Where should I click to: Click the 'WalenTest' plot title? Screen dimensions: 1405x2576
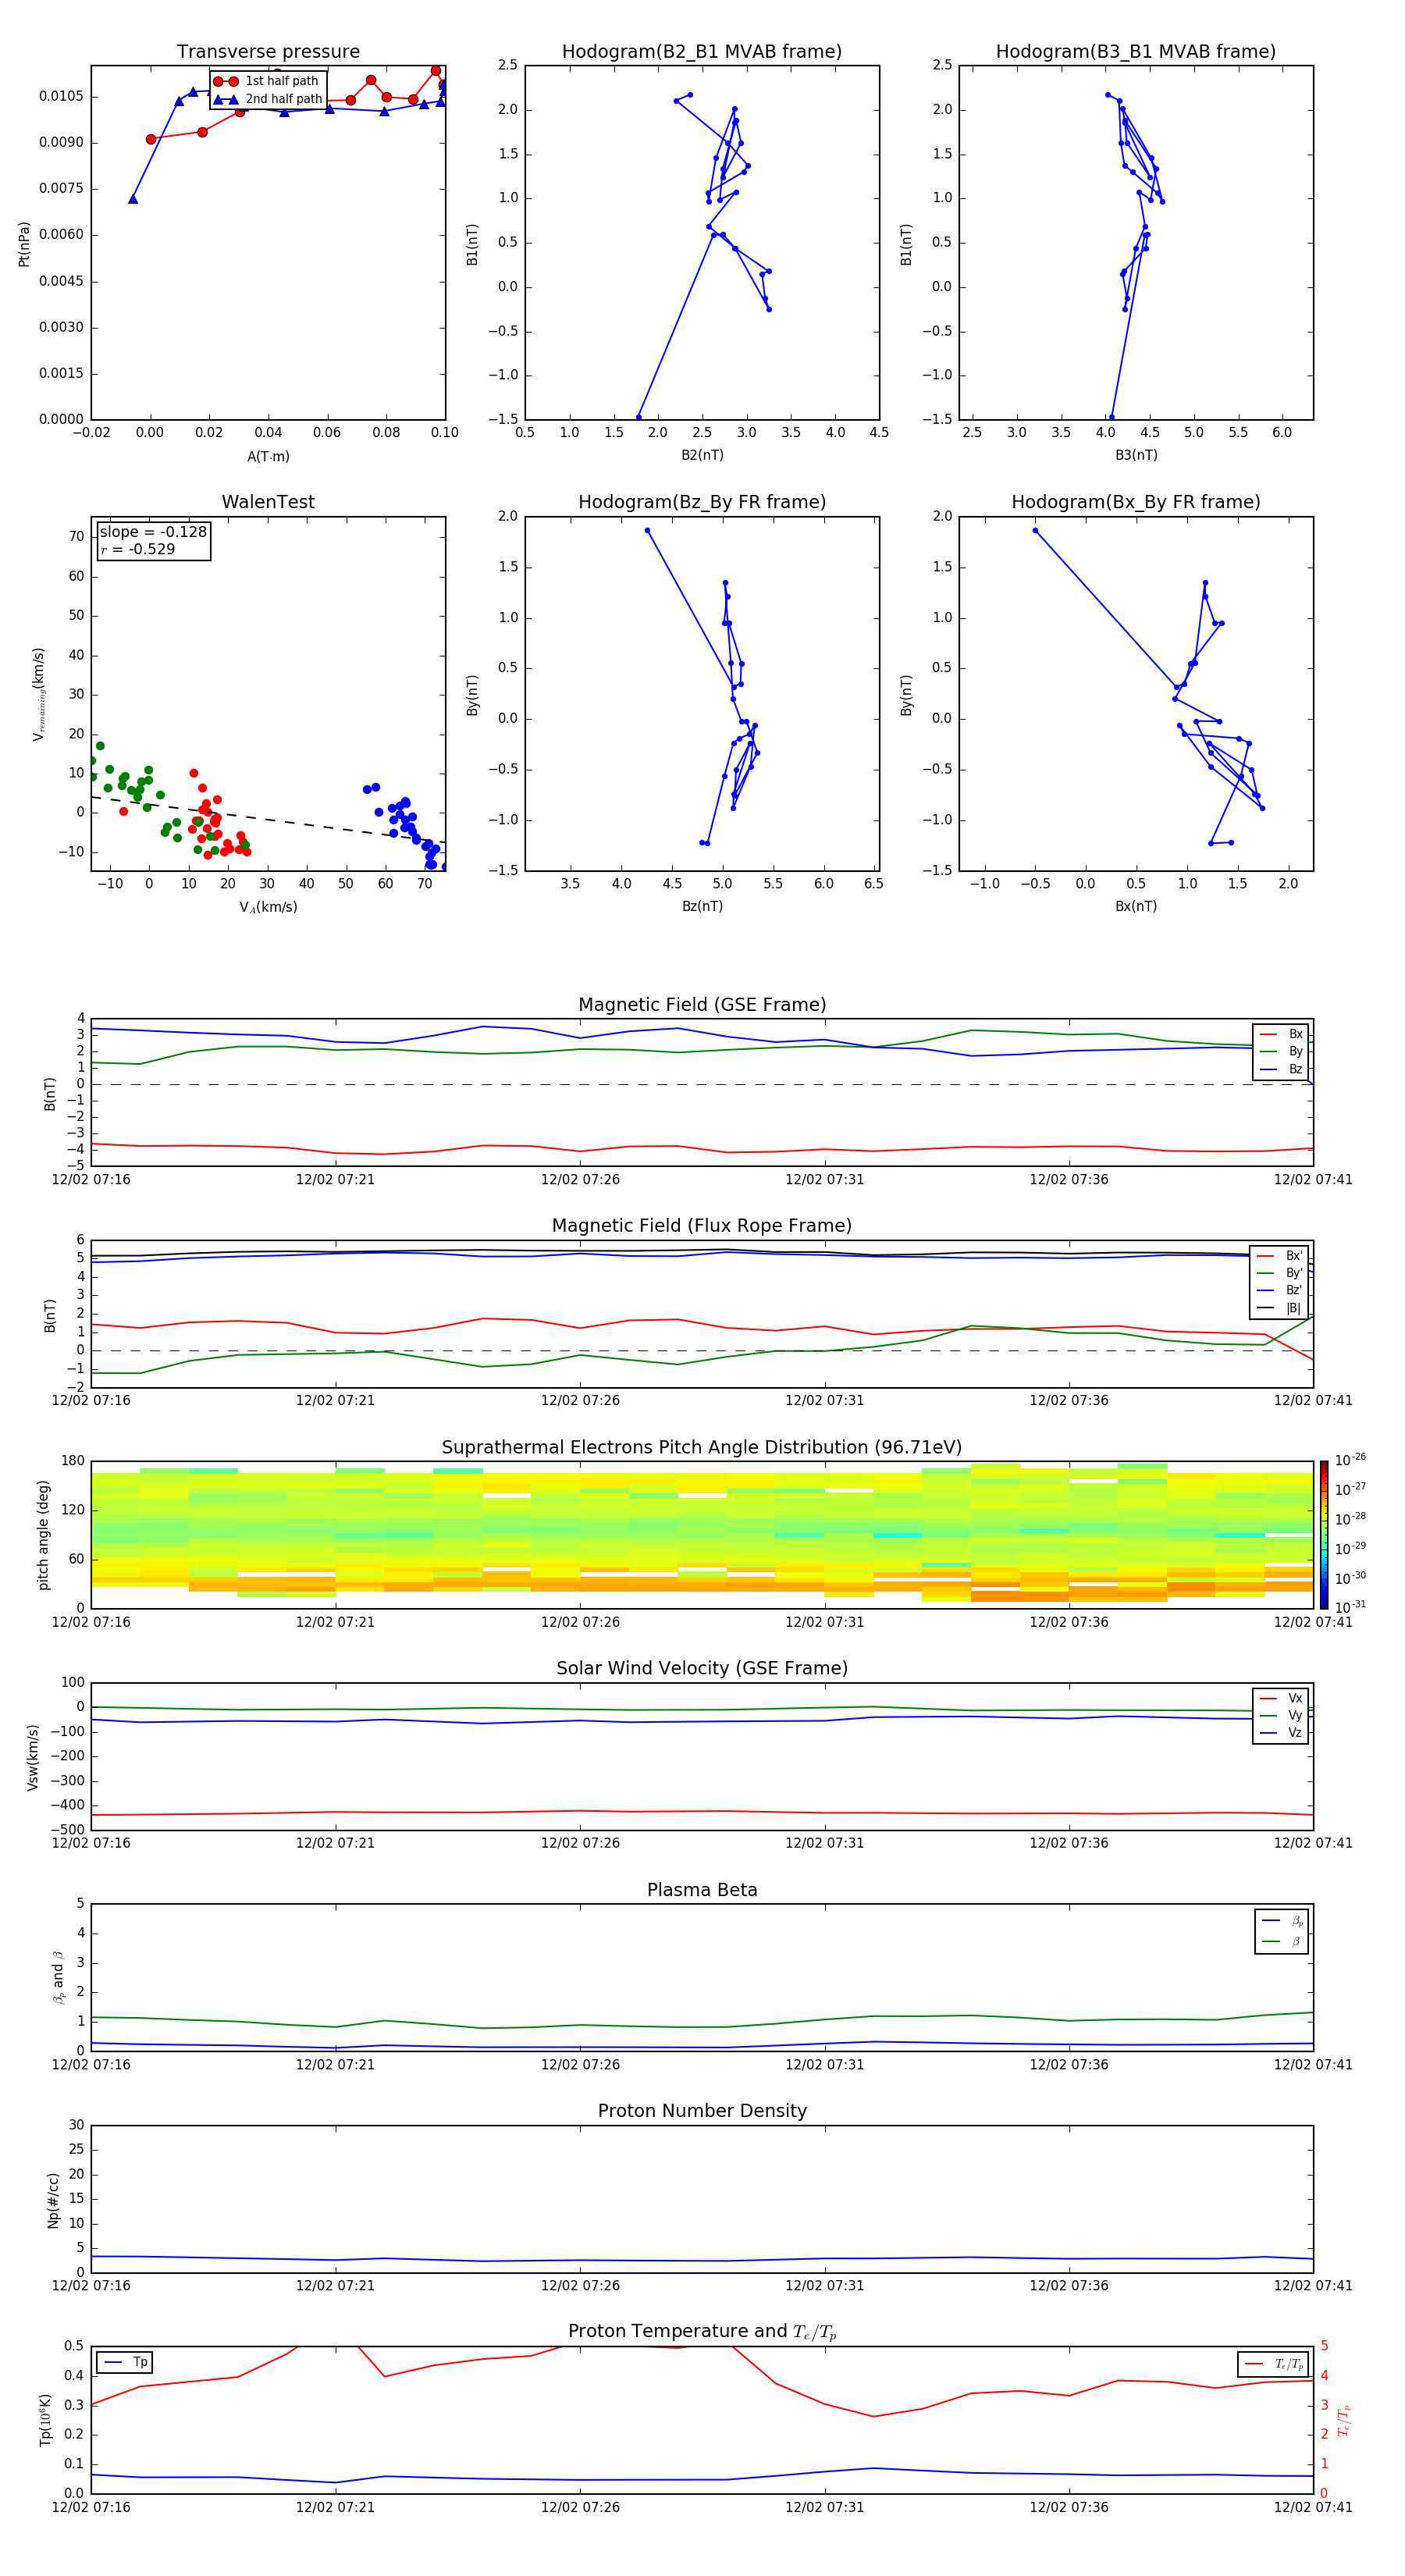[x=268, y=502]
